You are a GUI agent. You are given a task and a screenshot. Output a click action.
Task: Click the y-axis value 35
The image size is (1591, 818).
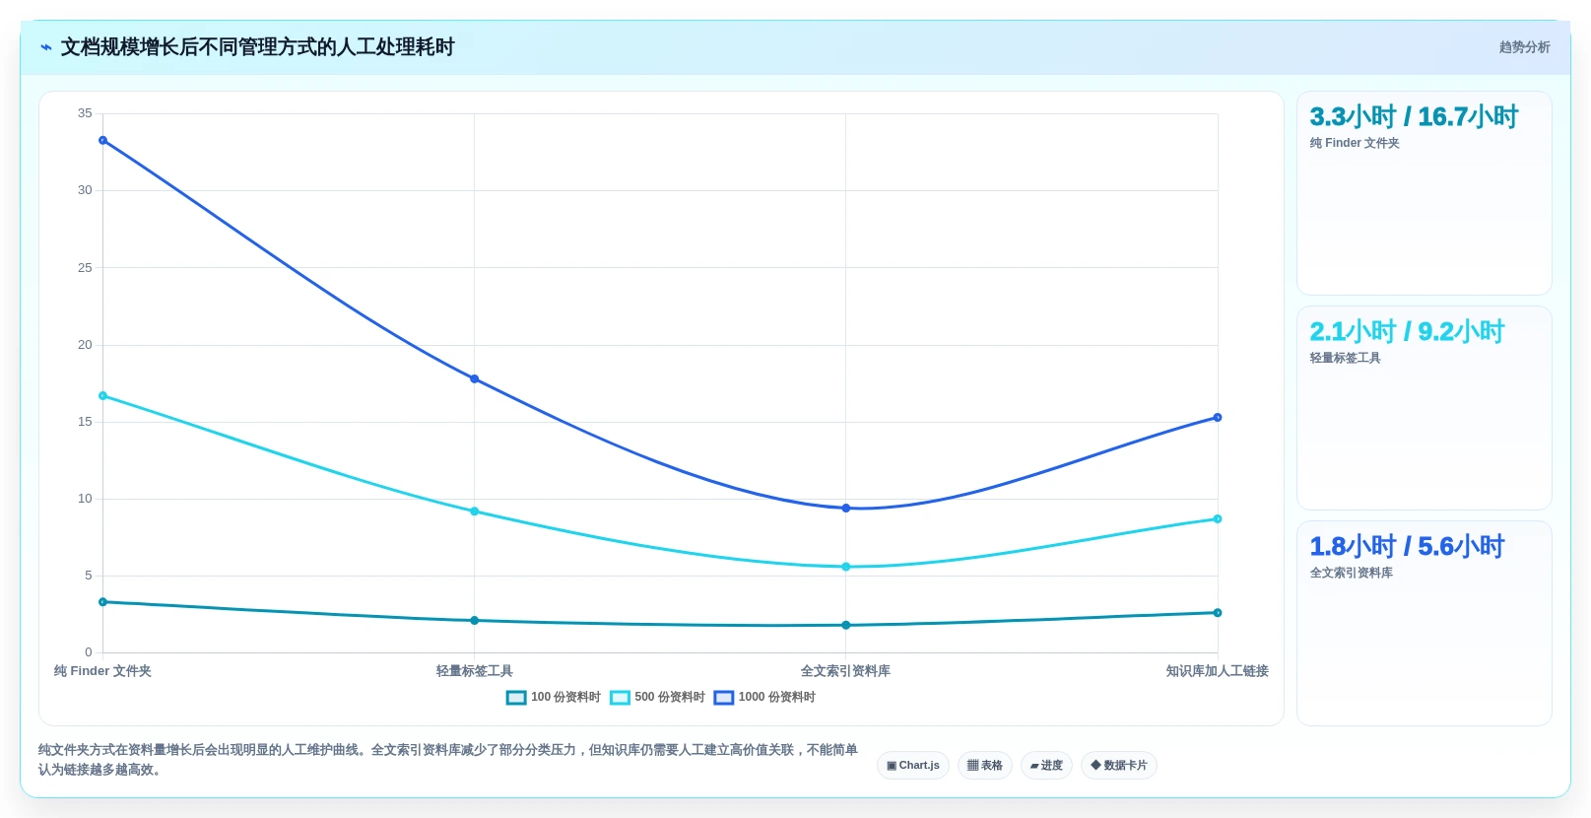85,113
